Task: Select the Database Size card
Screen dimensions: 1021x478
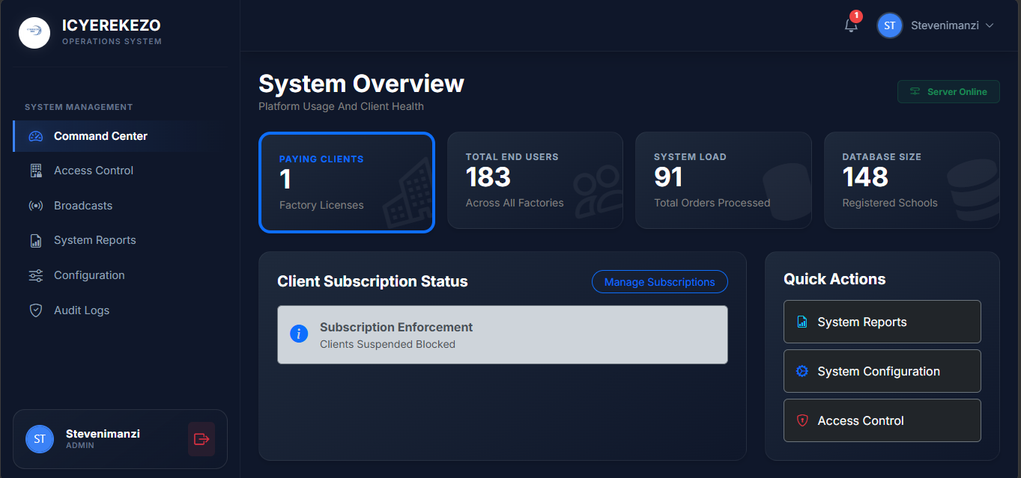Action: [912, 180]
